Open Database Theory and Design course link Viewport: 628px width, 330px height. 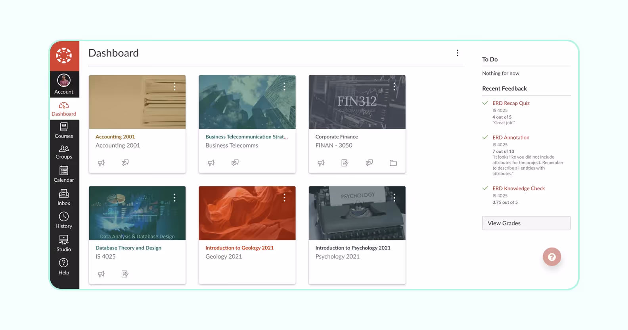point(128,247)
